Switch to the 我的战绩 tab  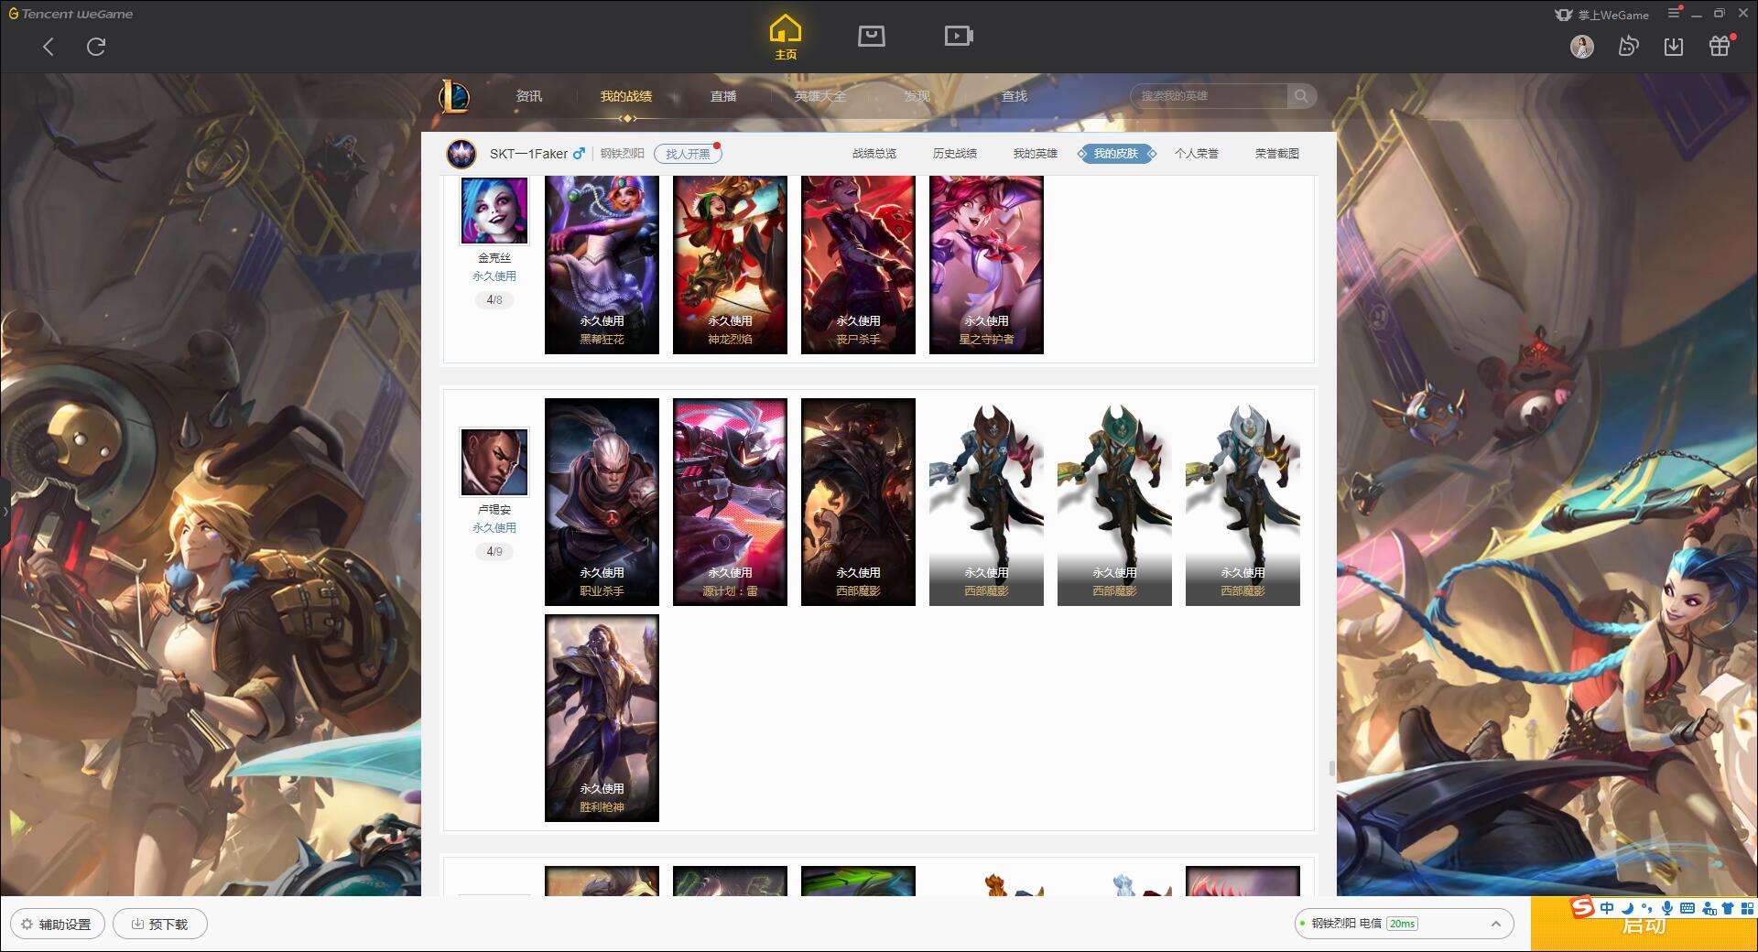(626, 96)
